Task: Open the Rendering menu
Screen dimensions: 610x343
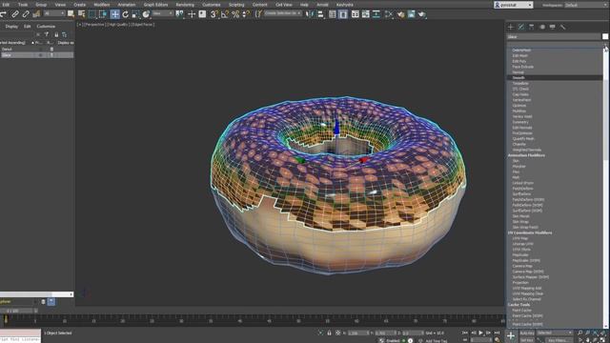Action: pyautogui.click(x=185, y=5)
